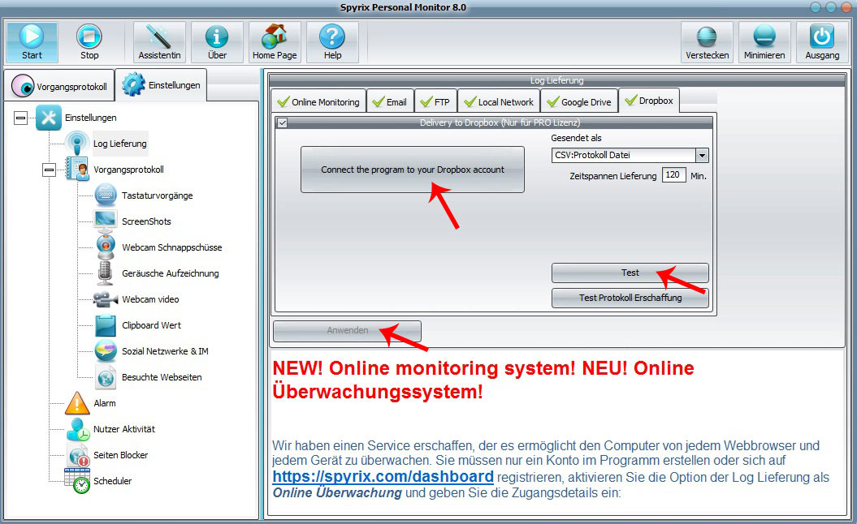Switch to the Vorgangsprotokoll main tab
Image resolution: width=857 pixels, height=524 pixels.
[x=59, y=86]
